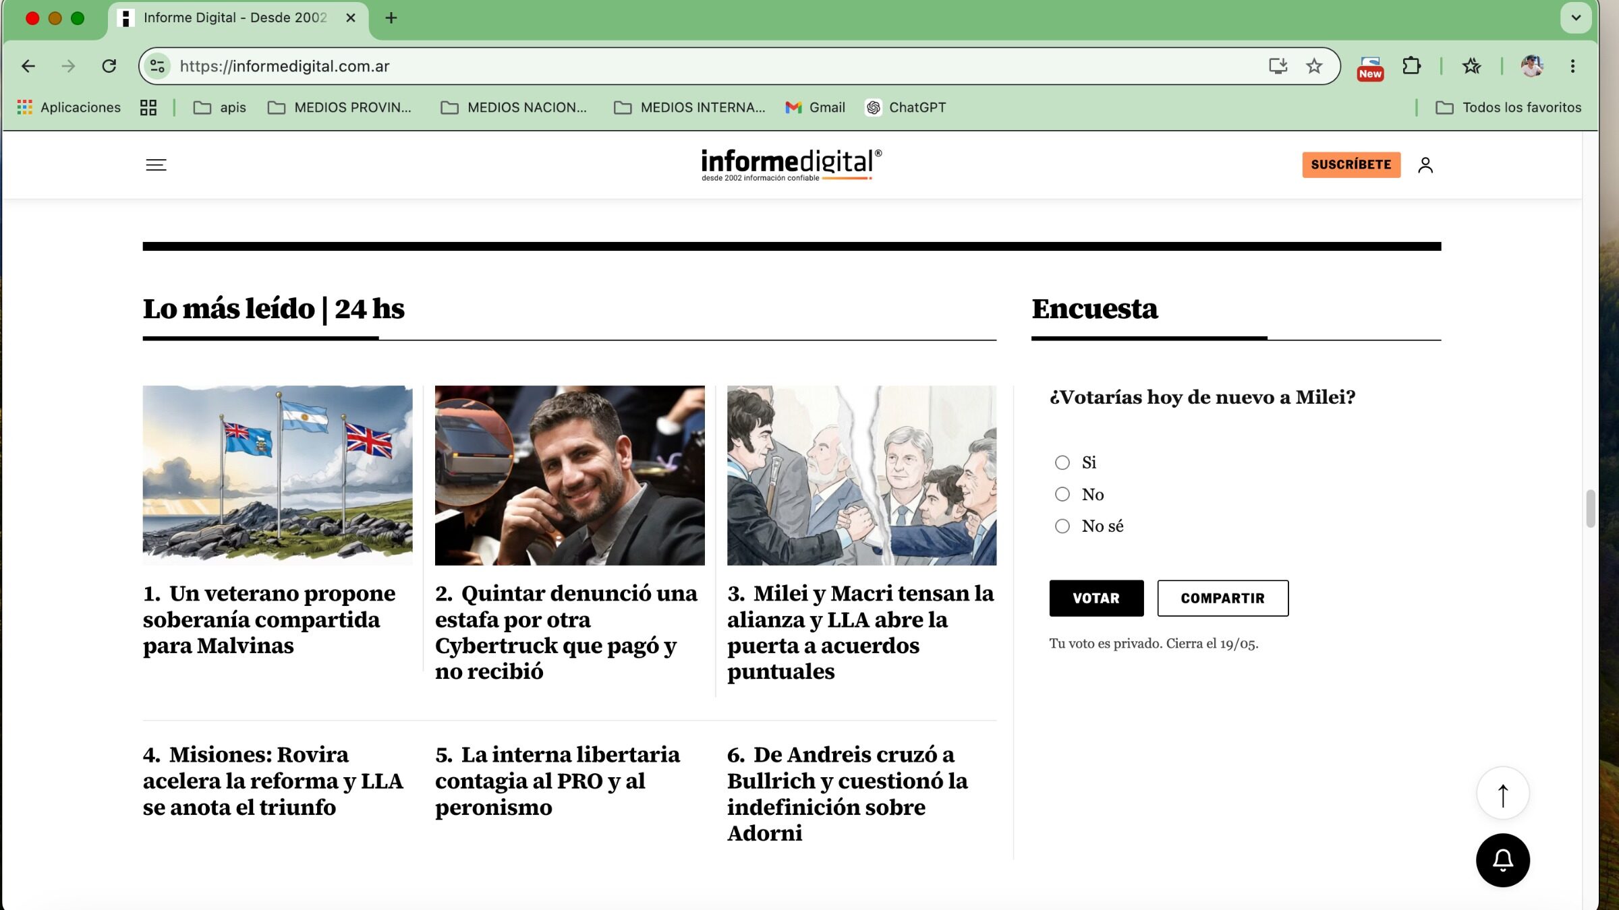Open the Milei and Macri illustration thumbnail
The height and width of the screenshot is (910, 1619).
click(x=861, y=475)
